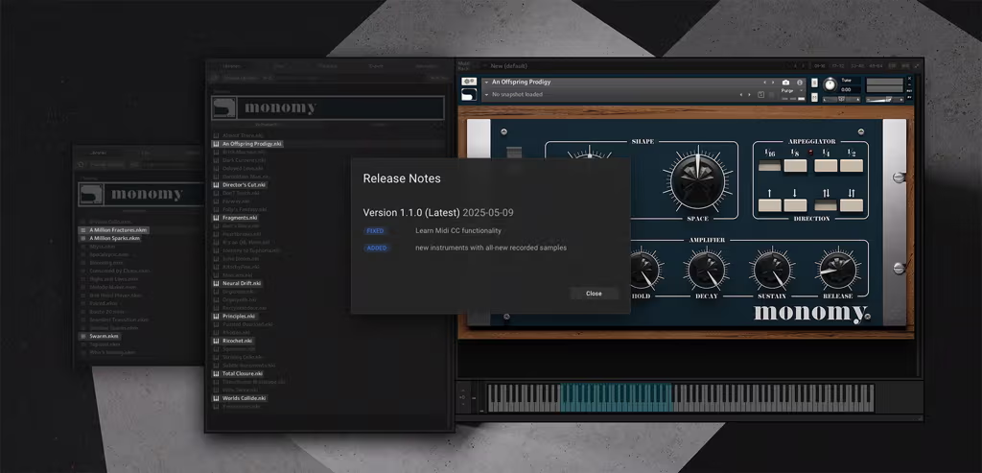Select Neural Drift.nki in the file list
The width and height of the screenshot is (982, 473).
tap(238, 283)
